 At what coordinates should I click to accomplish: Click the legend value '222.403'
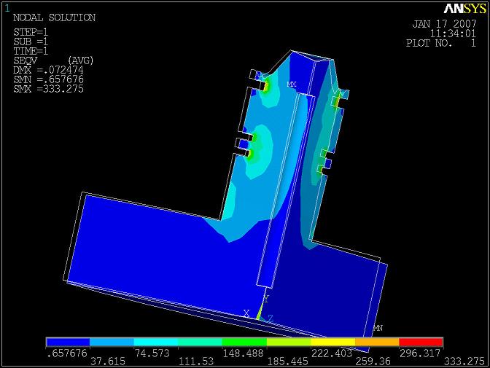point(332,353)
